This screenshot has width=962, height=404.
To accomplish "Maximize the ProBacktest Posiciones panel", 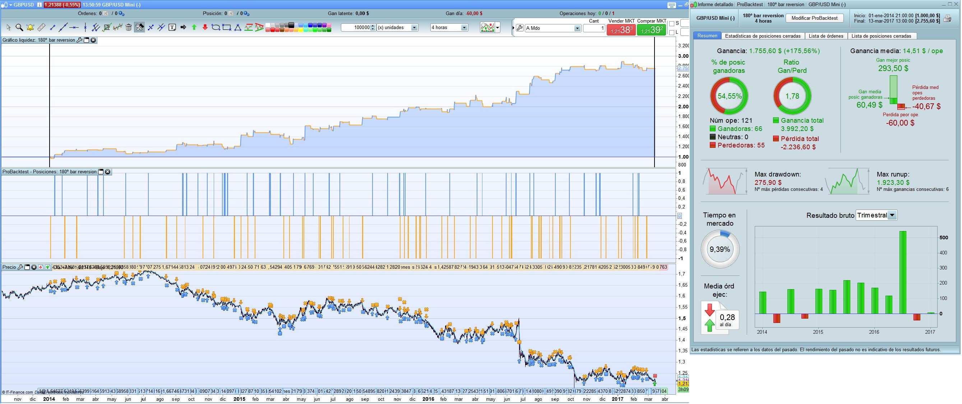I will click(x=101, y=172).
